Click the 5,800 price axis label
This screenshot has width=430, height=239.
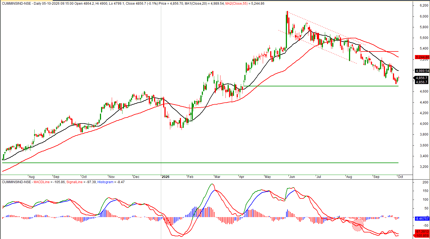point(424,27)
